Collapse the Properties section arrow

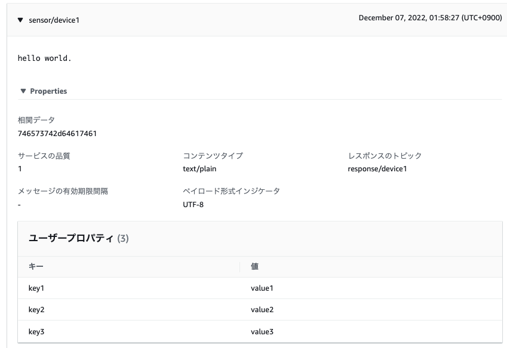click(23, 91)
